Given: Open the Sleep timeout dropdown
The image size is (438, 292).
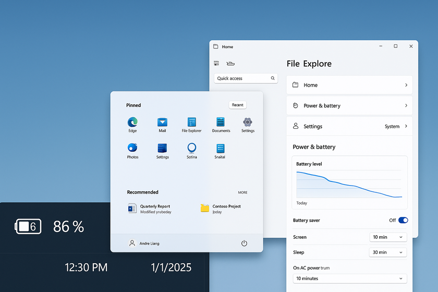Looking at the screenshot, I should (388, 252).
